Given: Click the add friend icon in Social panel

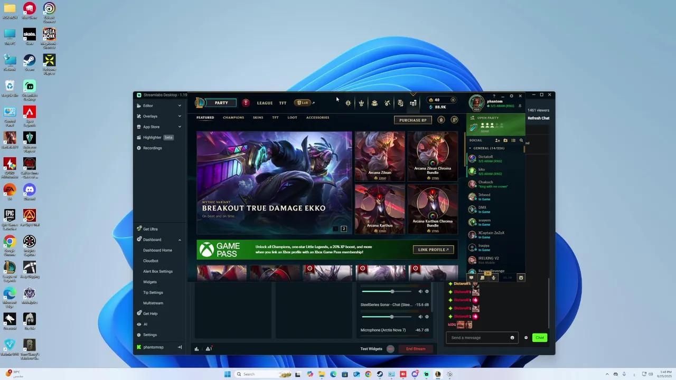Looking at the screenshot, I should tap(497, 140).
